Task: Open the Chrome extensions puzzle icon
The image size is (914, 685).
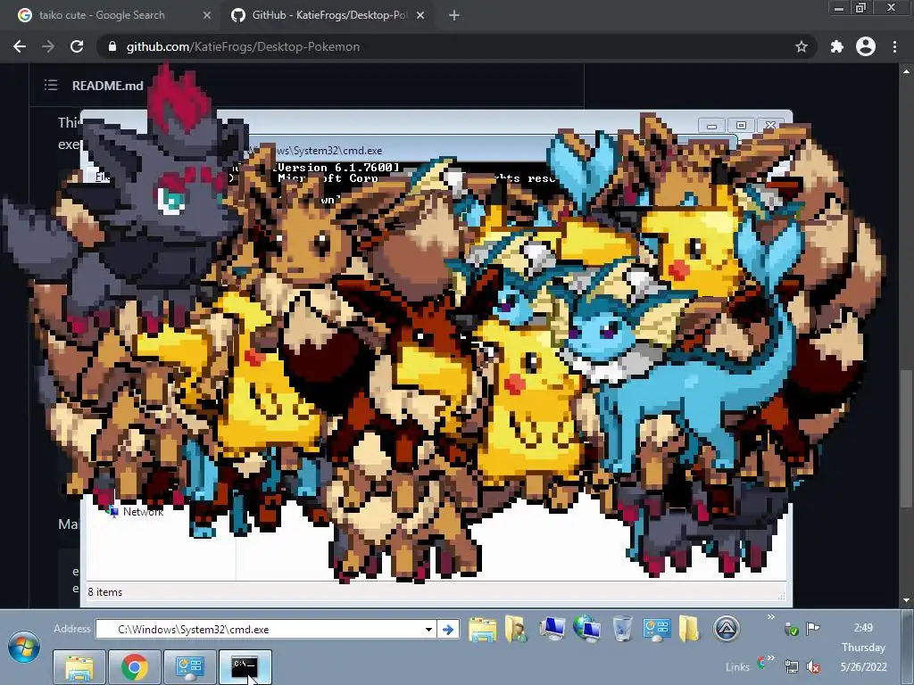Action: 837,46
